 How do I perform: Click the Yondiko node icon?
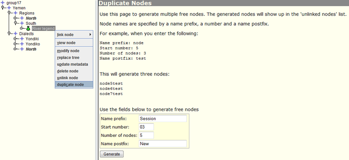[x=22, y=44]
